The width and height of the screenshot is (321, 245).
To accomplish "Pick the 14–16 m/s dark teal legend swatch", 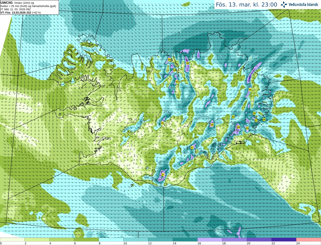I will [x=185, y=240].
